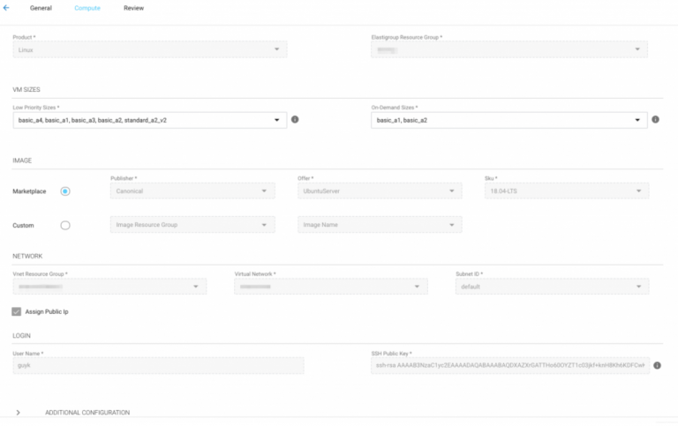
Task: Click the SSH Public Key field
Action: point(509,365)
